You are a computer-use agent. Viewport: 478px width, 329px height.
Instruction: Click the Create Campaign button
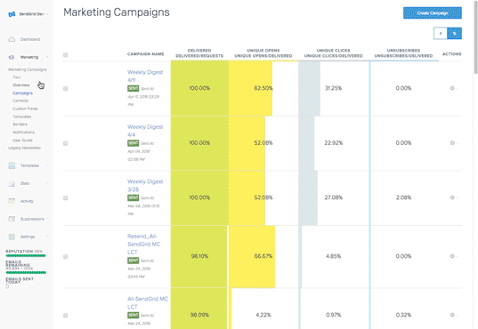[x=433, y=13]
